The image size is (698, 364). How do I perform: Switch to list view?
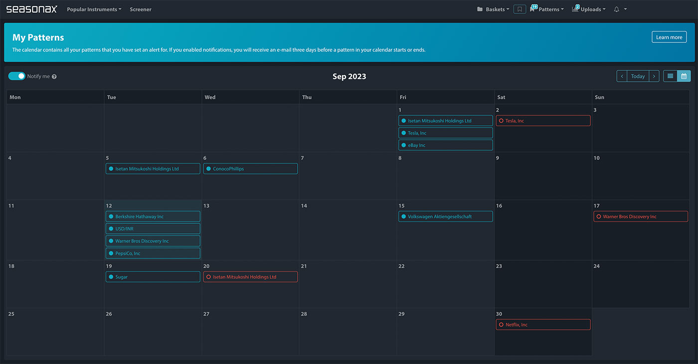670,76
